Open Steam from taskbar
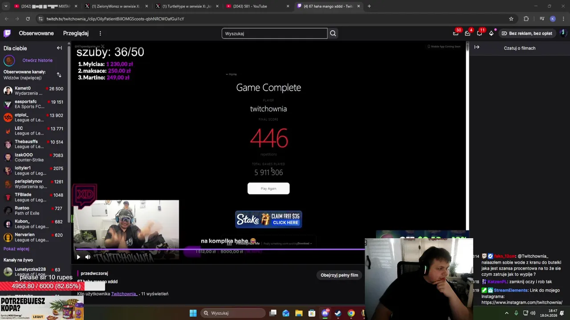This screenshot has width=570, height=320. 338,313
